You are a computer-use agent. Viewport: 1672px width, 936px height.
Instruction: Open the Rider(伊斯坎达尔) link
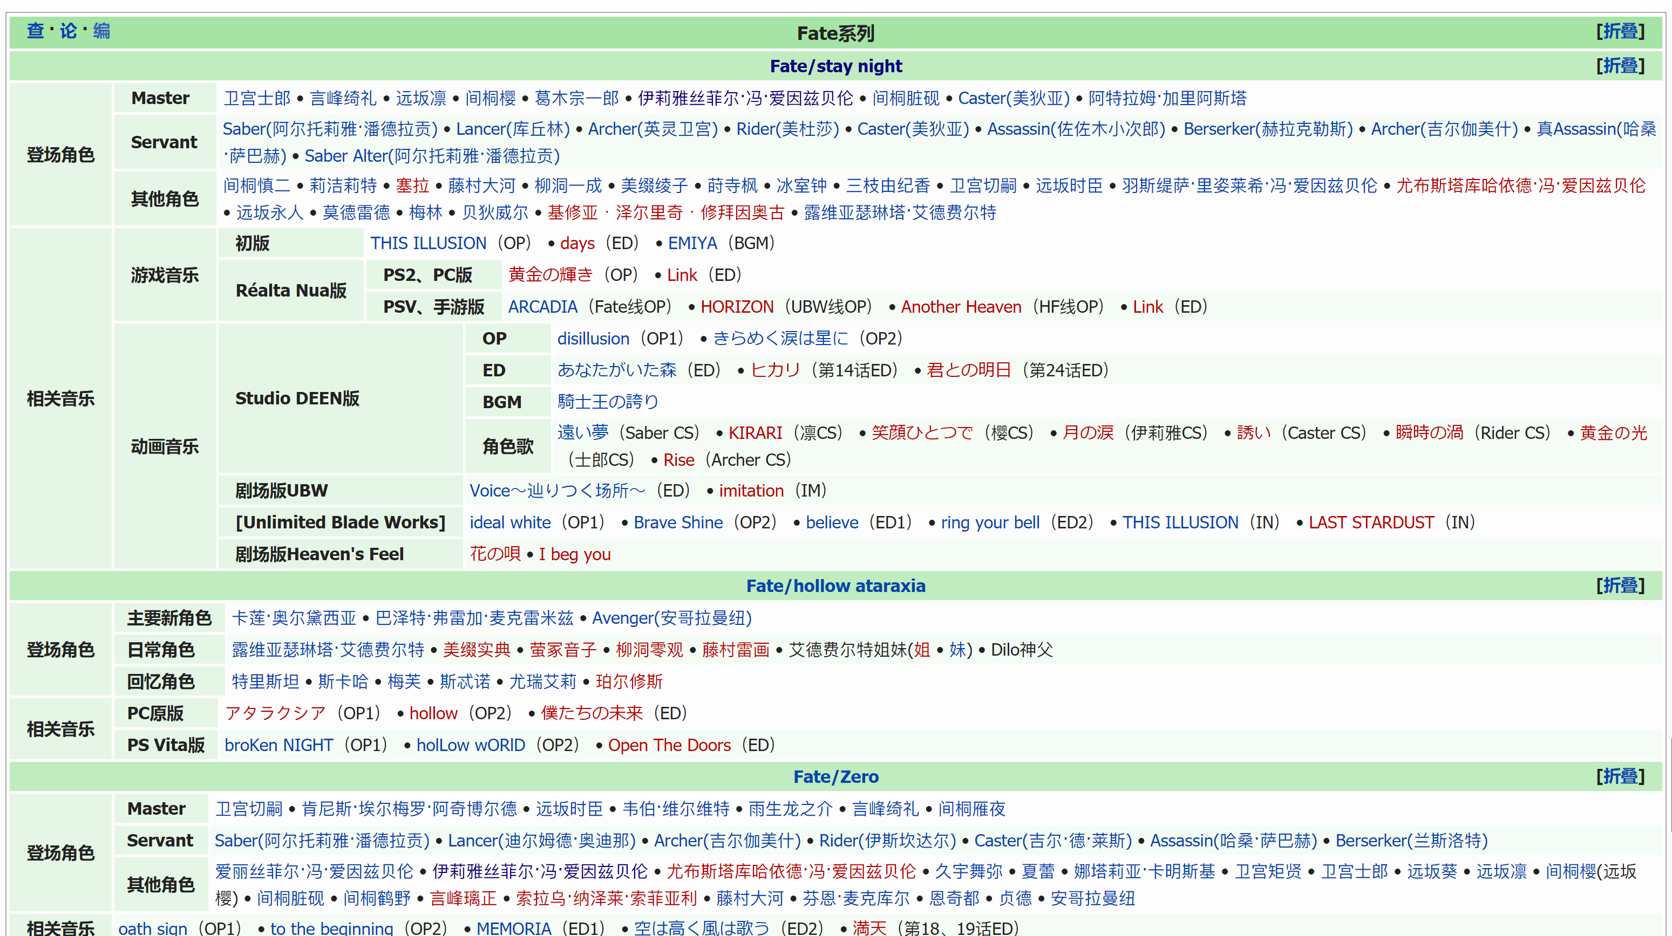(887, 841)
